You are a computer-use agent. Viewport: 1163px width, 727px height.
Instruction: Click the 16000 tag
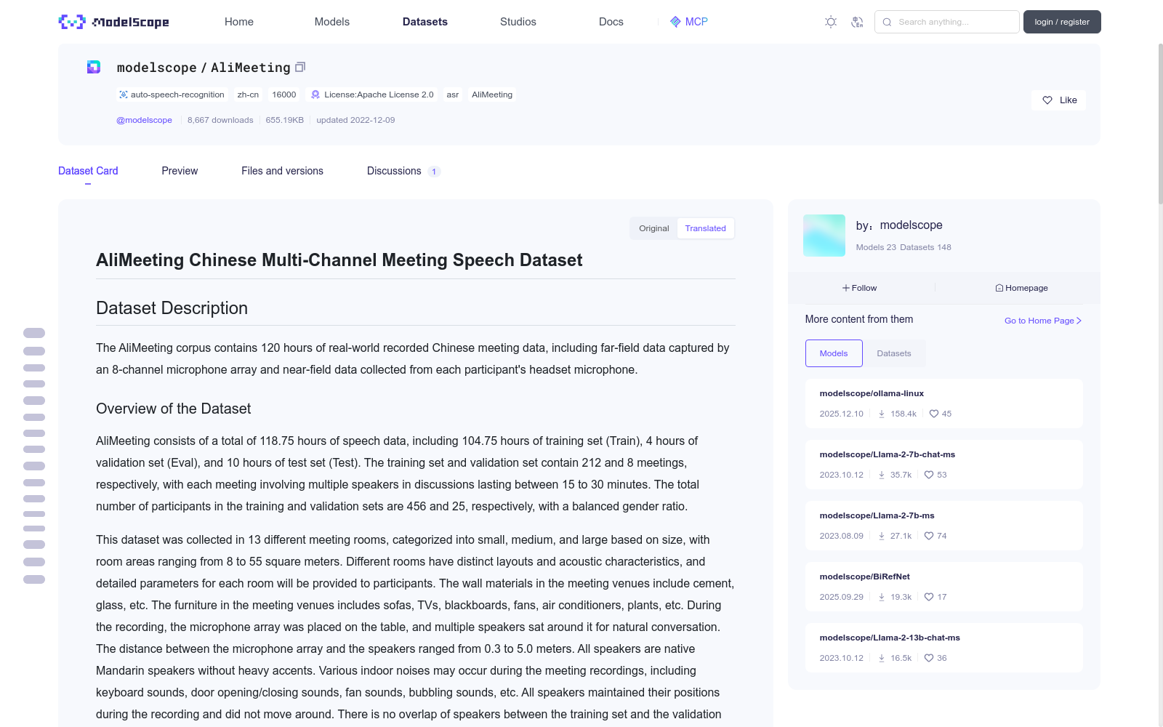coord(284,95)
